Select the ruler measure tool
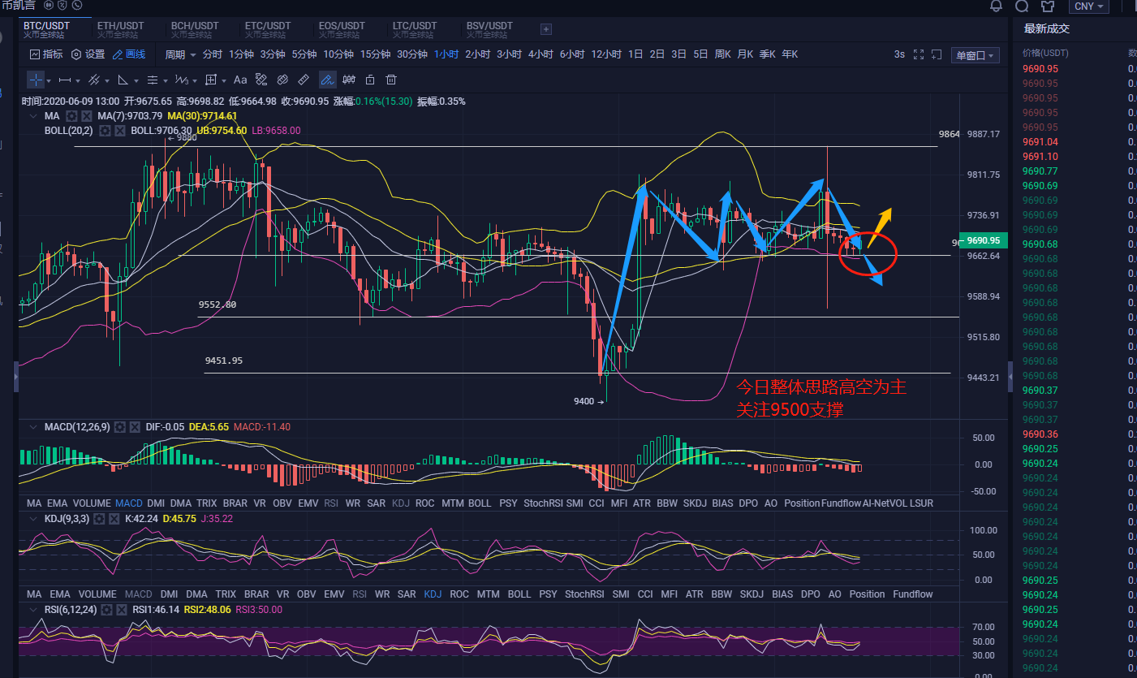Image resolution: width=1137 pixels, height=678 pixels. pos(304,80)
